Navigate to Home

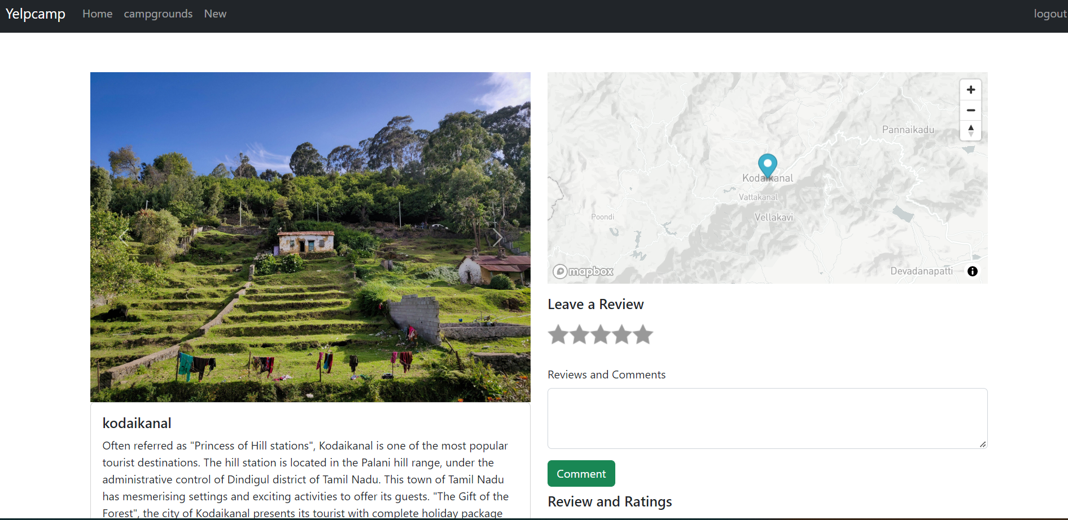point(97,14)
